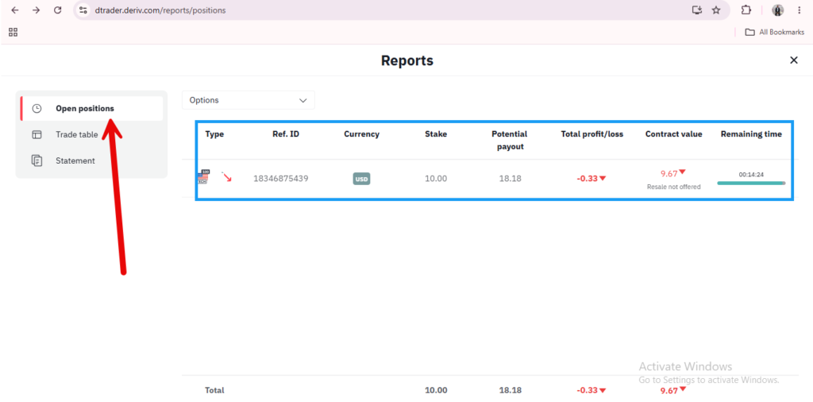Click the -0.33 profit/loss in position row
This screenshot has height=402, width=813.
[591, 179]
